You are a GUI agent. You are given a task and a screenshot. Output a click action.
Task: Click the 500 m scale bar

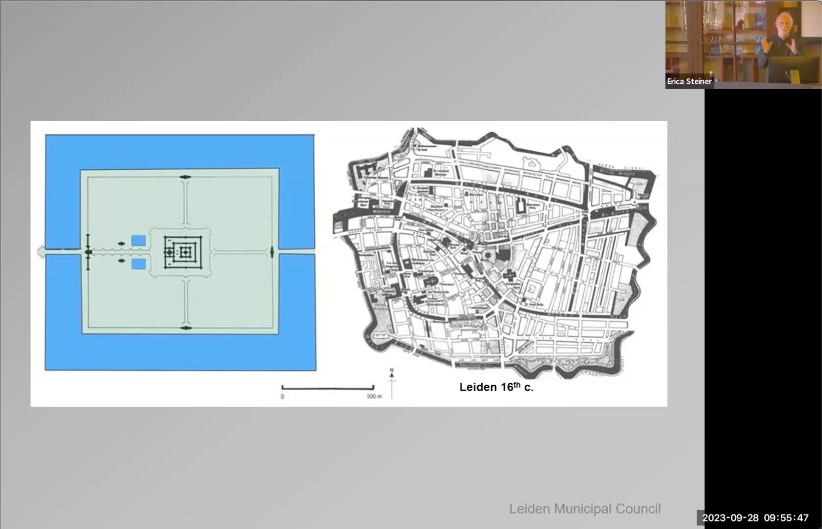[x=327, y=387]
